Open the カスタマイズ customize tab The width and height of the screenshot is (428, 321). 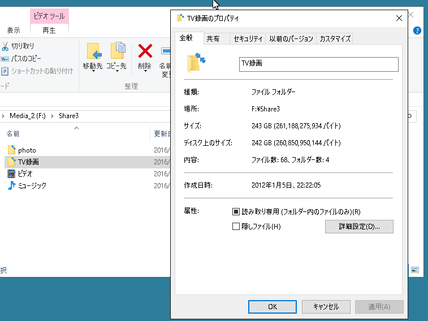(x=335, y=39)
